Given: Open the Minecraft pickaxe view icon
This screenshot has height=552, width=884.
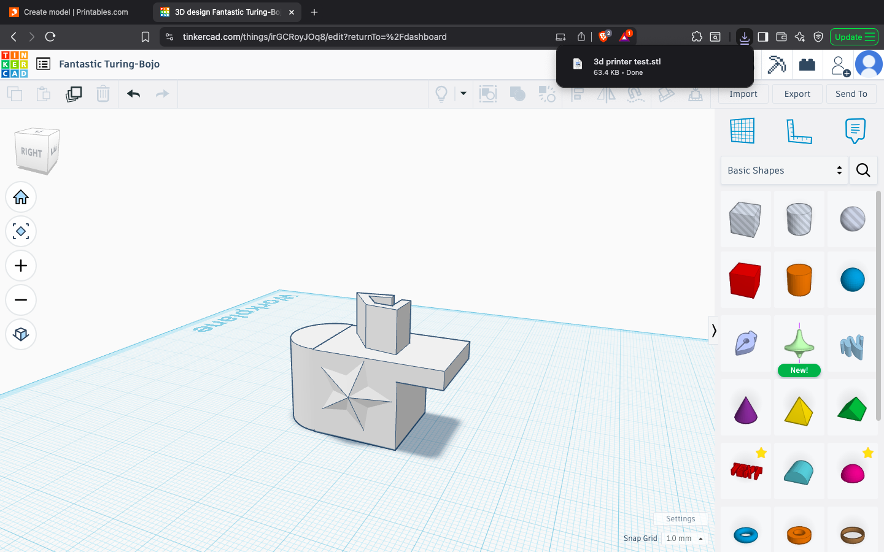Looking at the screenshot, I should coord(777,64).
